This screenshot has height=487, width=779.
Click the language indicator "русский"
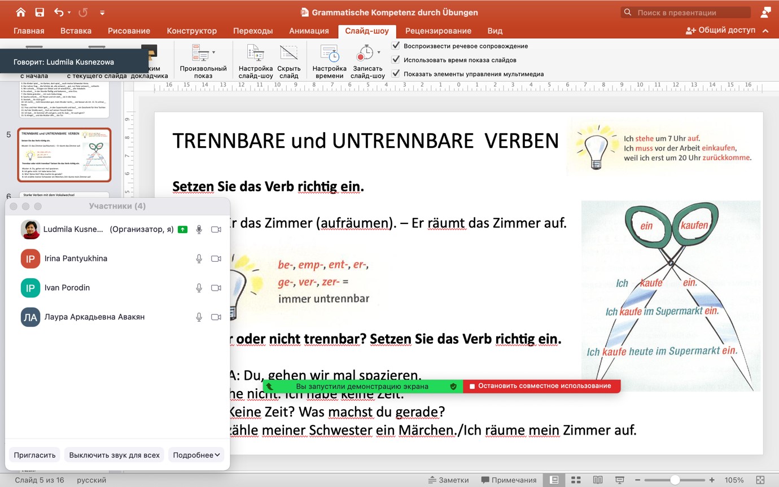(91, 480)
